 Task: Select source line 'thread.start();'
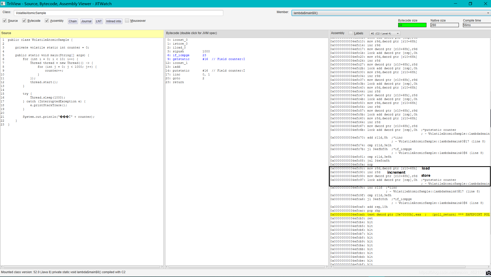[x=44, y=82]
